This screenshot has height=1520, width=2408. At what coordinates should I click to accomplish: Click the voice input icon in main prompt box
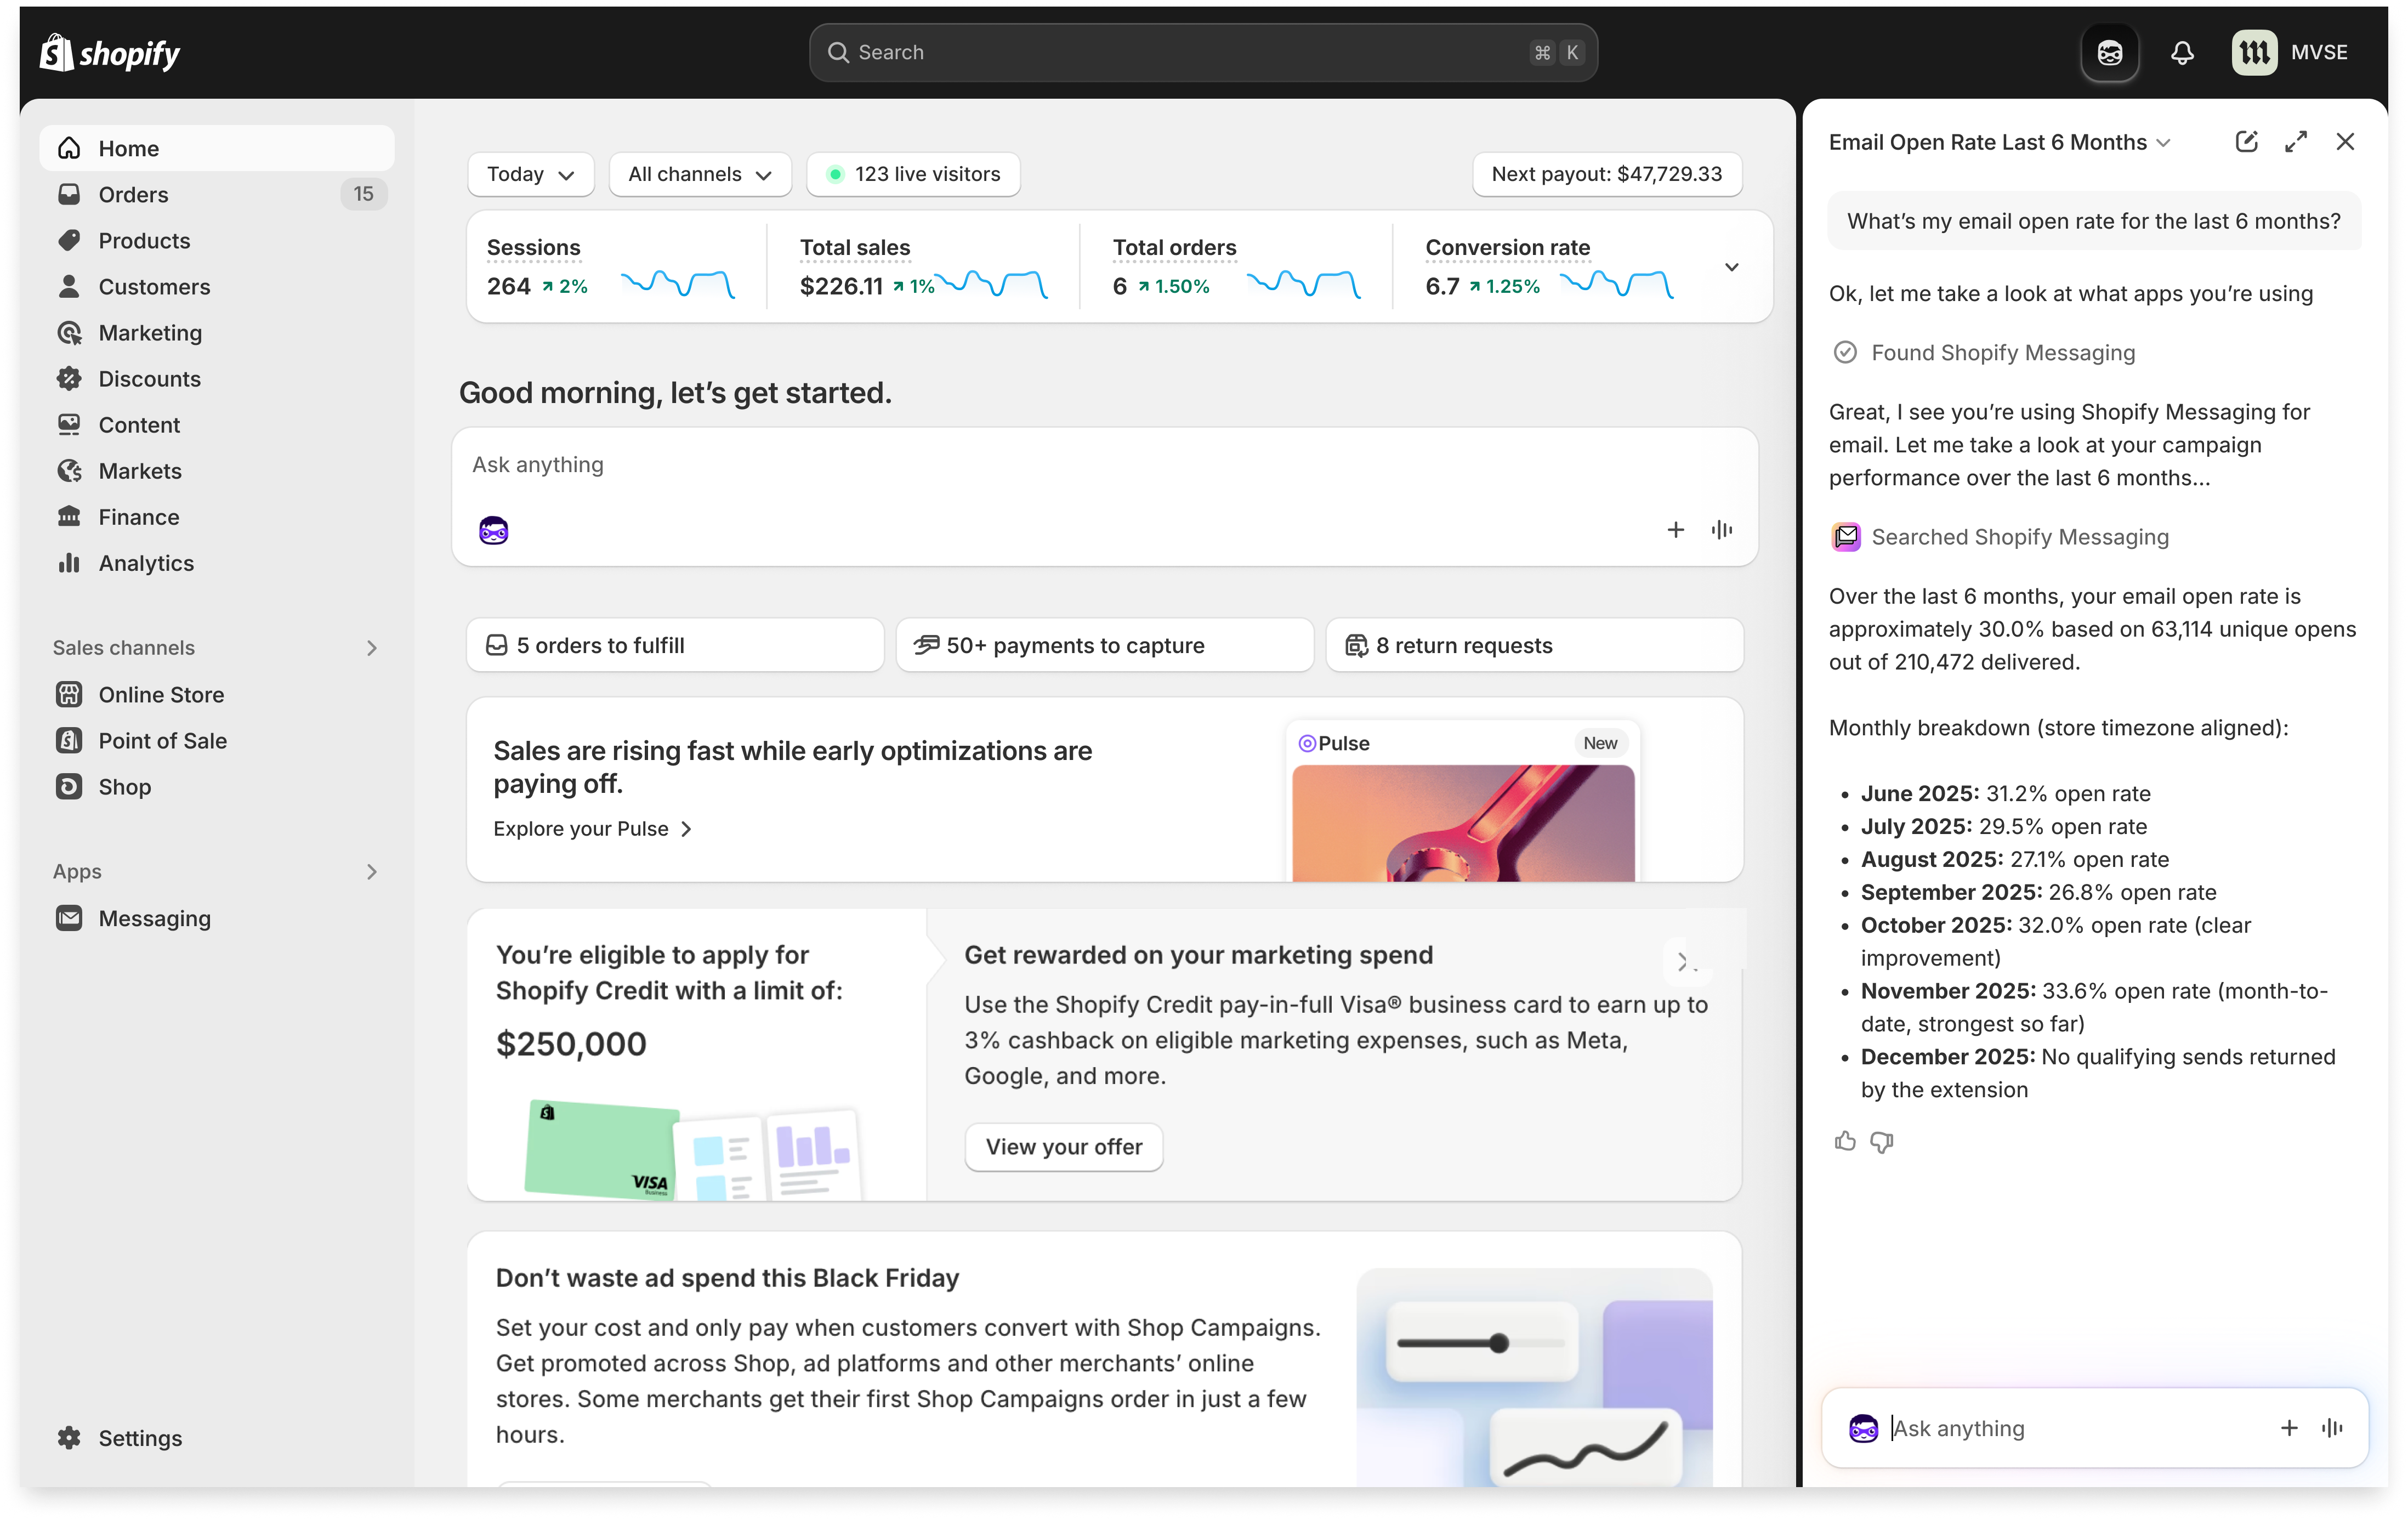coord(1721,530)
